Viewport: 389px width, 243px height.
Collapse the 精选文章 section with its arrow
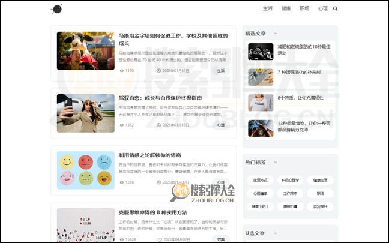coord(276,34)
